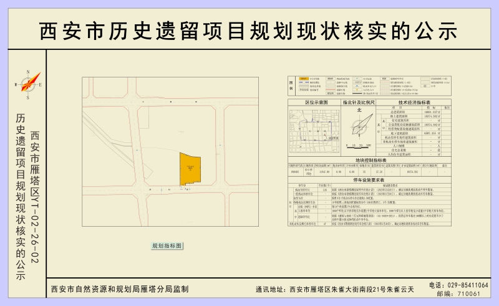The image size is (499, 306).
Task: Click the postal code 710061
Action: click(469, 294)
